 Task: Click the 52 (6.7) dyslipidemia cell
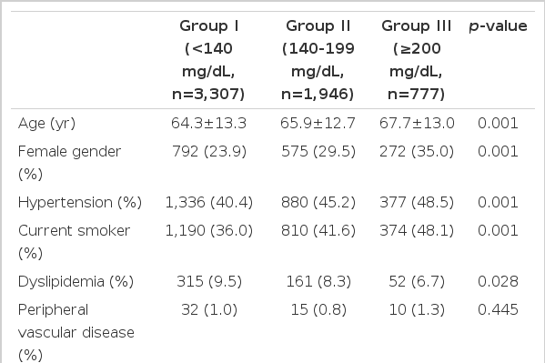click(417, 281)
